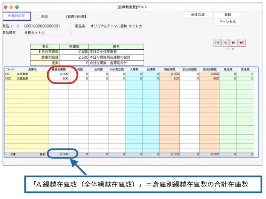The image size is (266, 199).
Task: Click the 商品備考 field 全種セット大
Action: [x=47, y=33]
